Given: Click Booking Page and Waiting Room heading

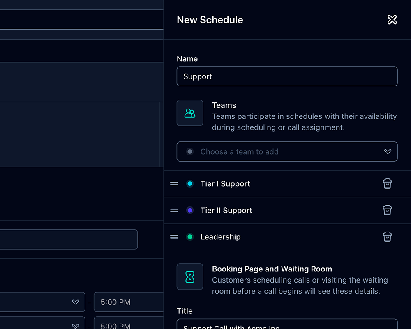Looking at the screenshot, I should coord(272,269).
